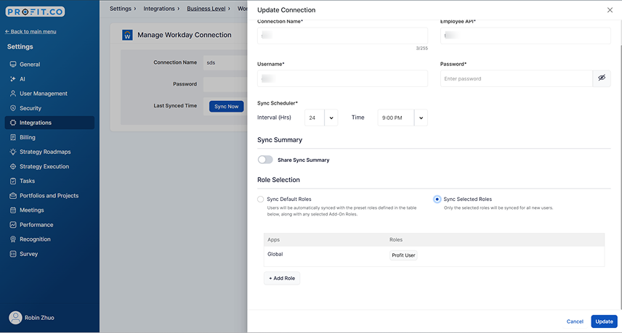Select Sync Selected Roles radio button
Image resolution: width=622 pixels, height=333 pixels.
click(x=437, y=200)
